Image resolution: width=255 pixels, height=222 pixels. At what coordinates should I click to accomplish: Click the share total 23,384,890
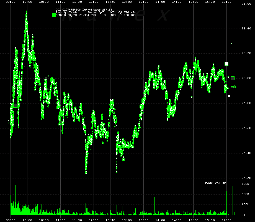tap(87, 15)
